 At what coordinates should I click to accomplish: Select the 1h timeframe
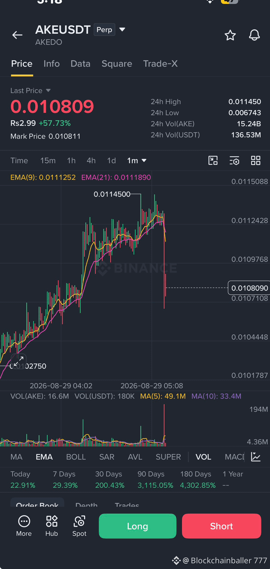coord(71,160)
